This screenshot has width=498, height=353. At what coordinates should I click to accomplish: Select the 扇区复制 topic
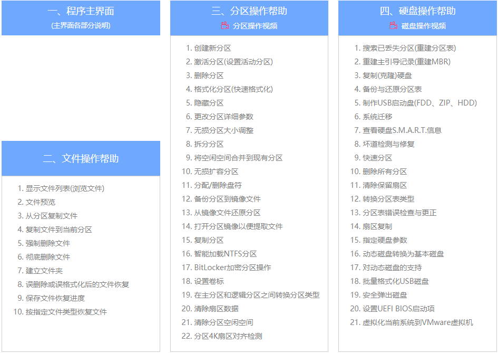(x=378, y=226)
